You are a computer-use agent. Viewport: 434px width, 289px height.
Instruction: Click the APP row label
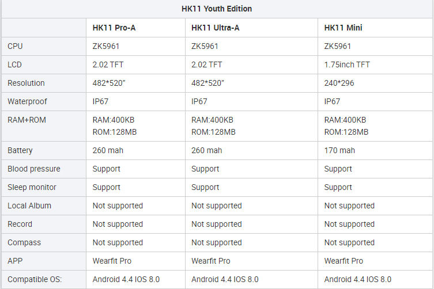pyautogui.click(x=16, y=261)
